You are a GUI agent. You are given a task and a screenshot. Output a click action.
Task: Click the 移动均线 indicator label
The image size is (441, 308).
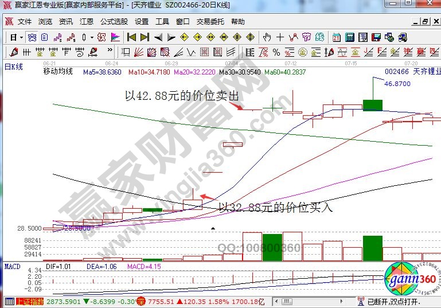click(x=58, y=72)
